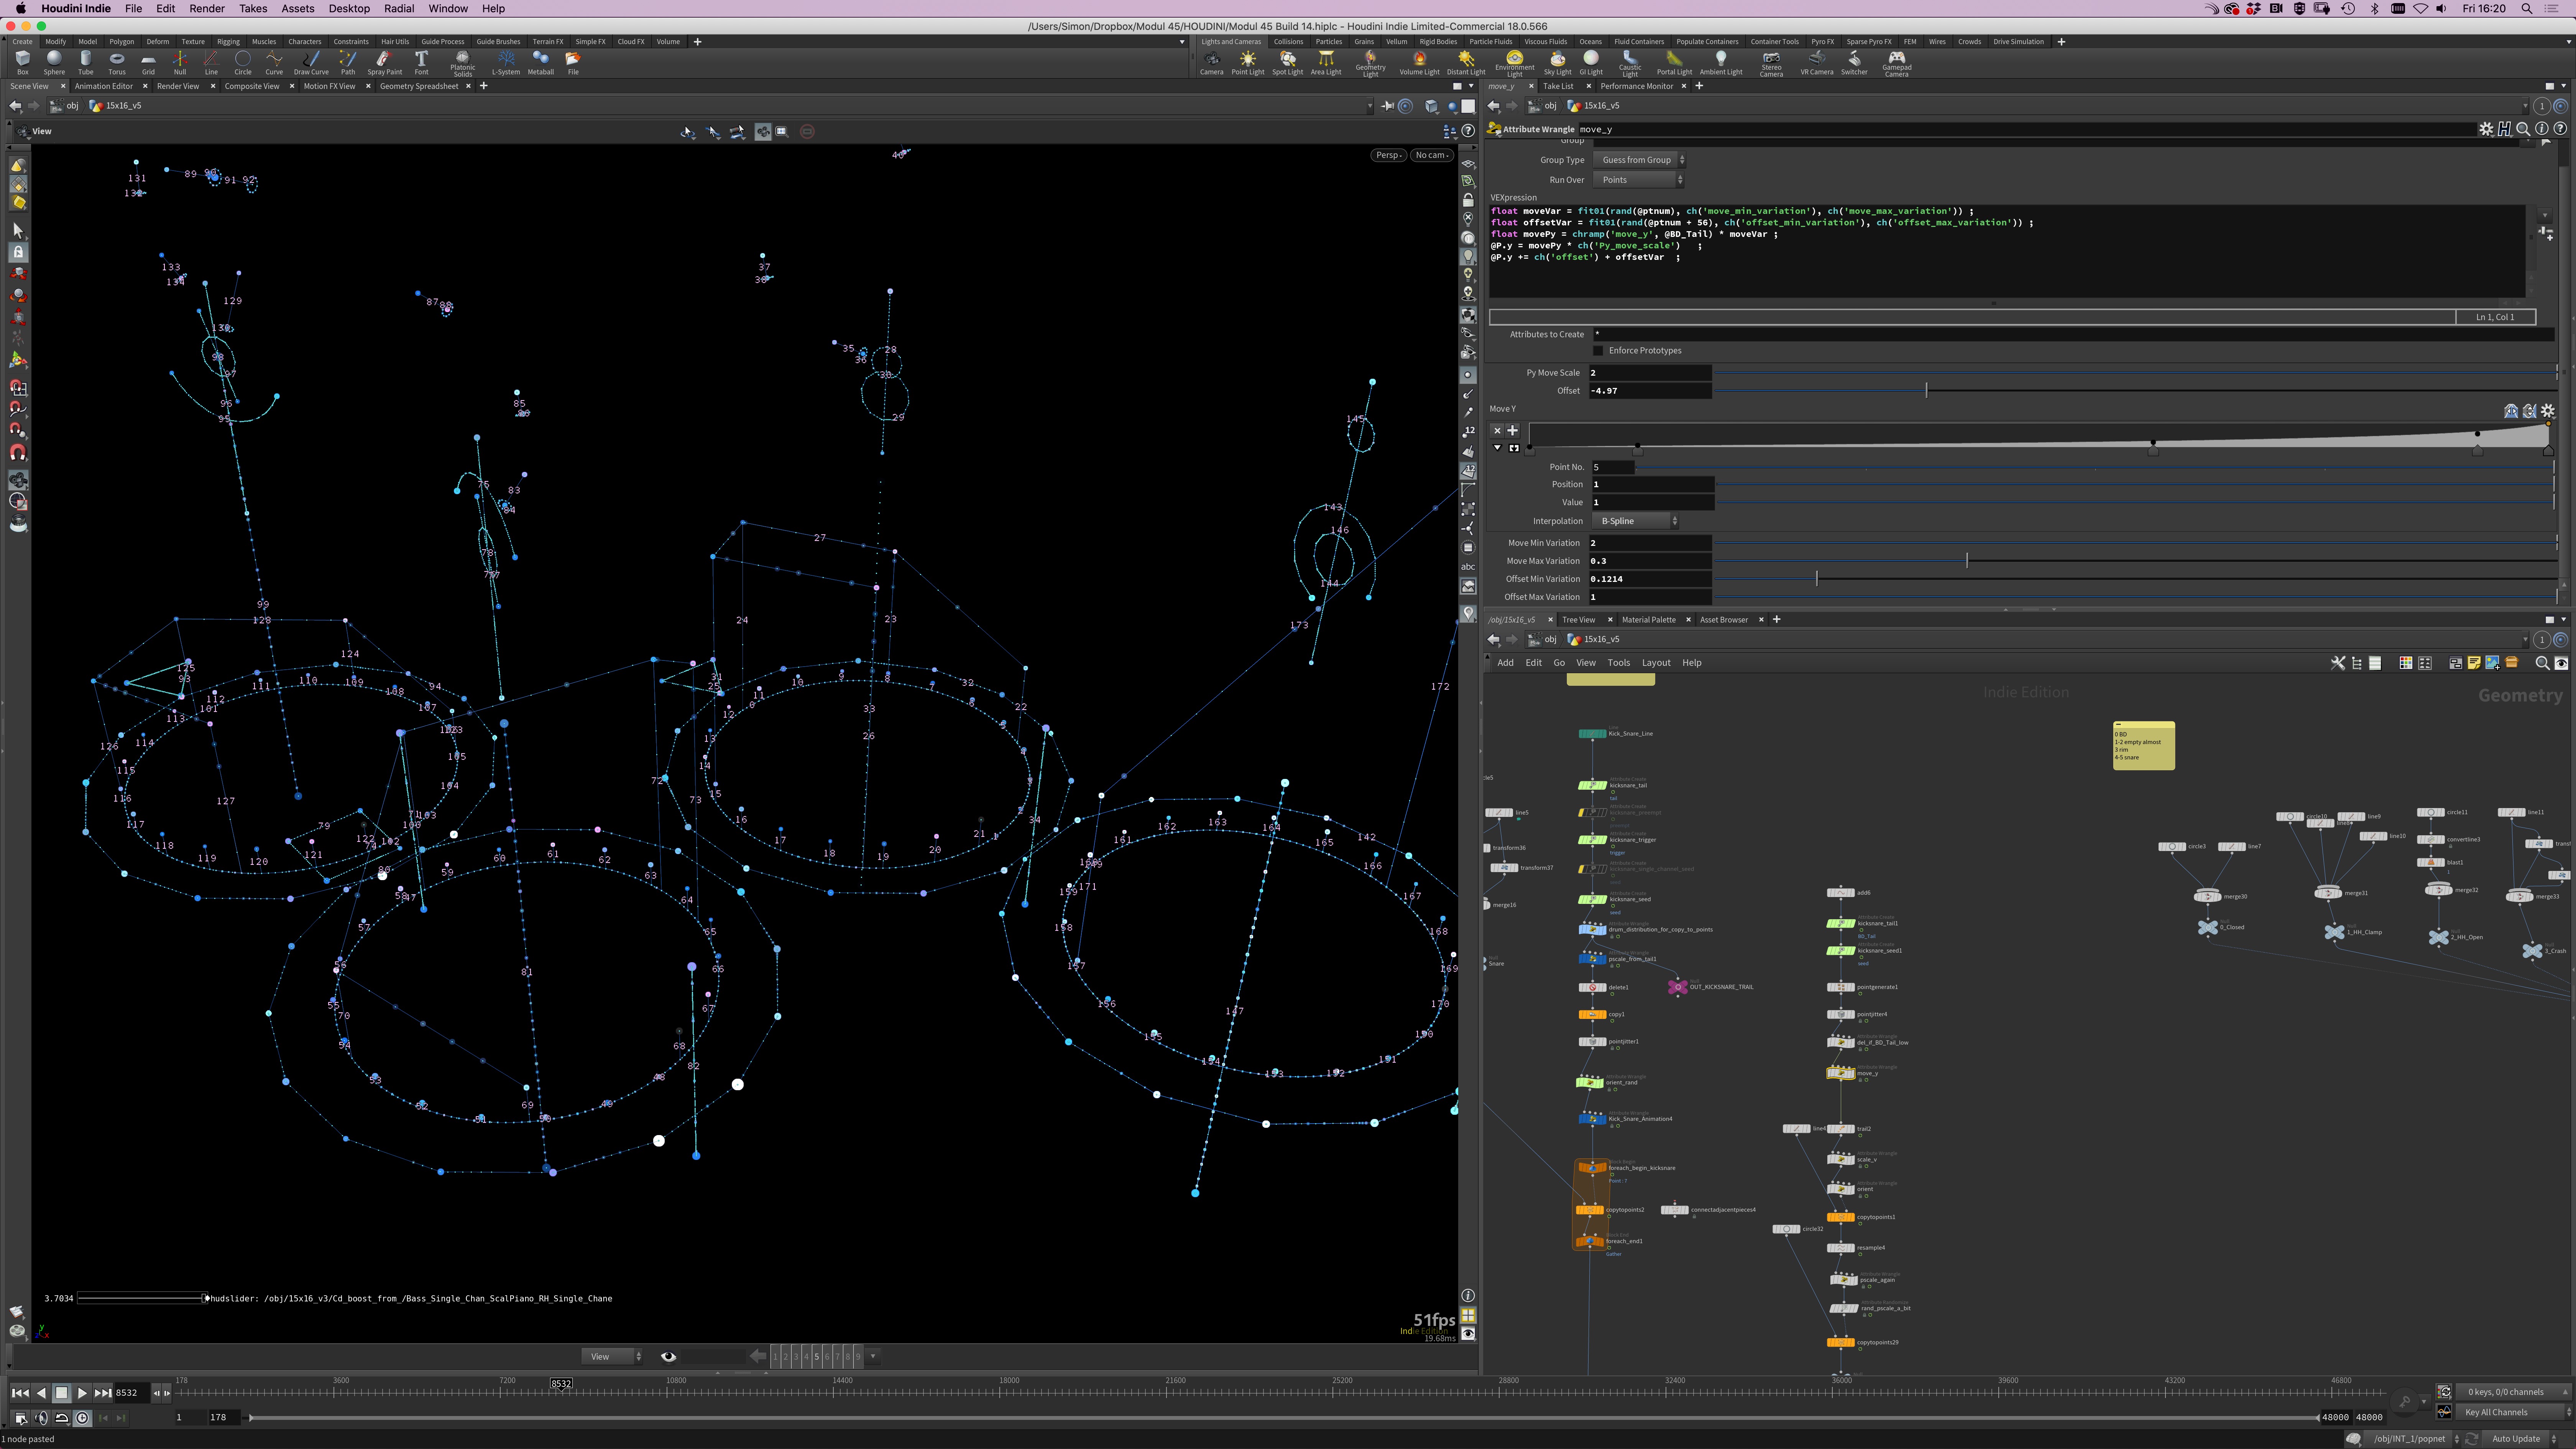Switch to the Geometry Spreadsheet tab
The width and height of the screenshot is (2576, 1449).
coord(419,86)
